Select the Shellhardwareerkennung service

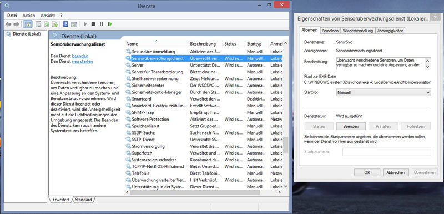tap(155, 79)
